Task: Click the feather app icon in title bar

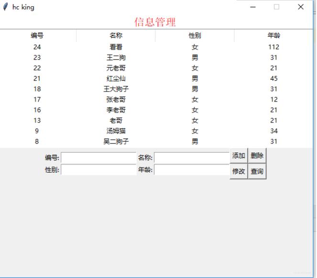Action: point(5,7)
